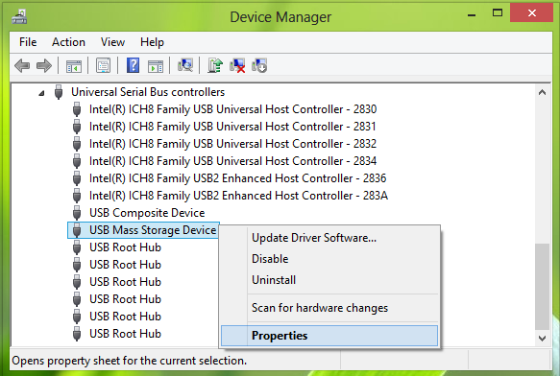
Task: Open the Properties sheet toolbar icon
Action: (x=103, y=65)
